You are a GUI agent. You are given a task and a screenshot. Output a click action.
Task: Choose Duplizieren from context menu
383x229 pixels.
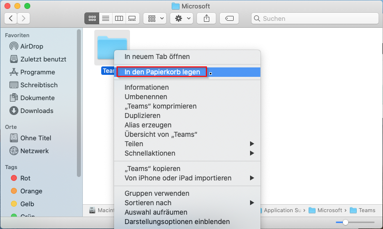187,115
